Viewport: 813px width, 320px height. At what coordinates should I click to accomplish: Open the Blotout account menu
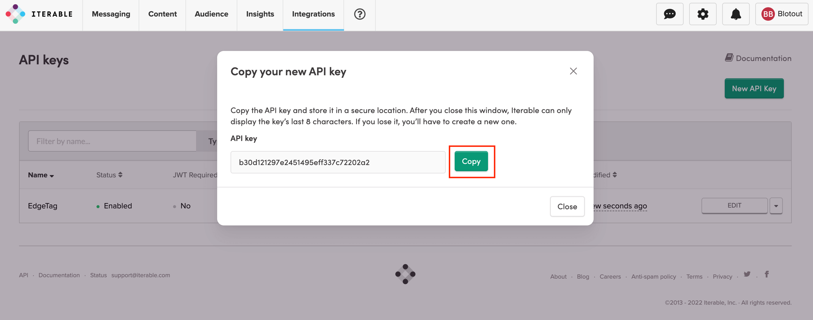pyautogui.click(x=782, y=14)
